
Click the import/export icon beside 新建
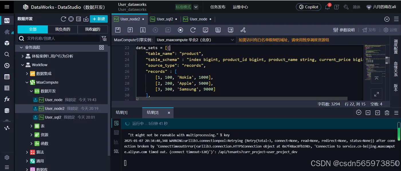click(x=86, y=19)
